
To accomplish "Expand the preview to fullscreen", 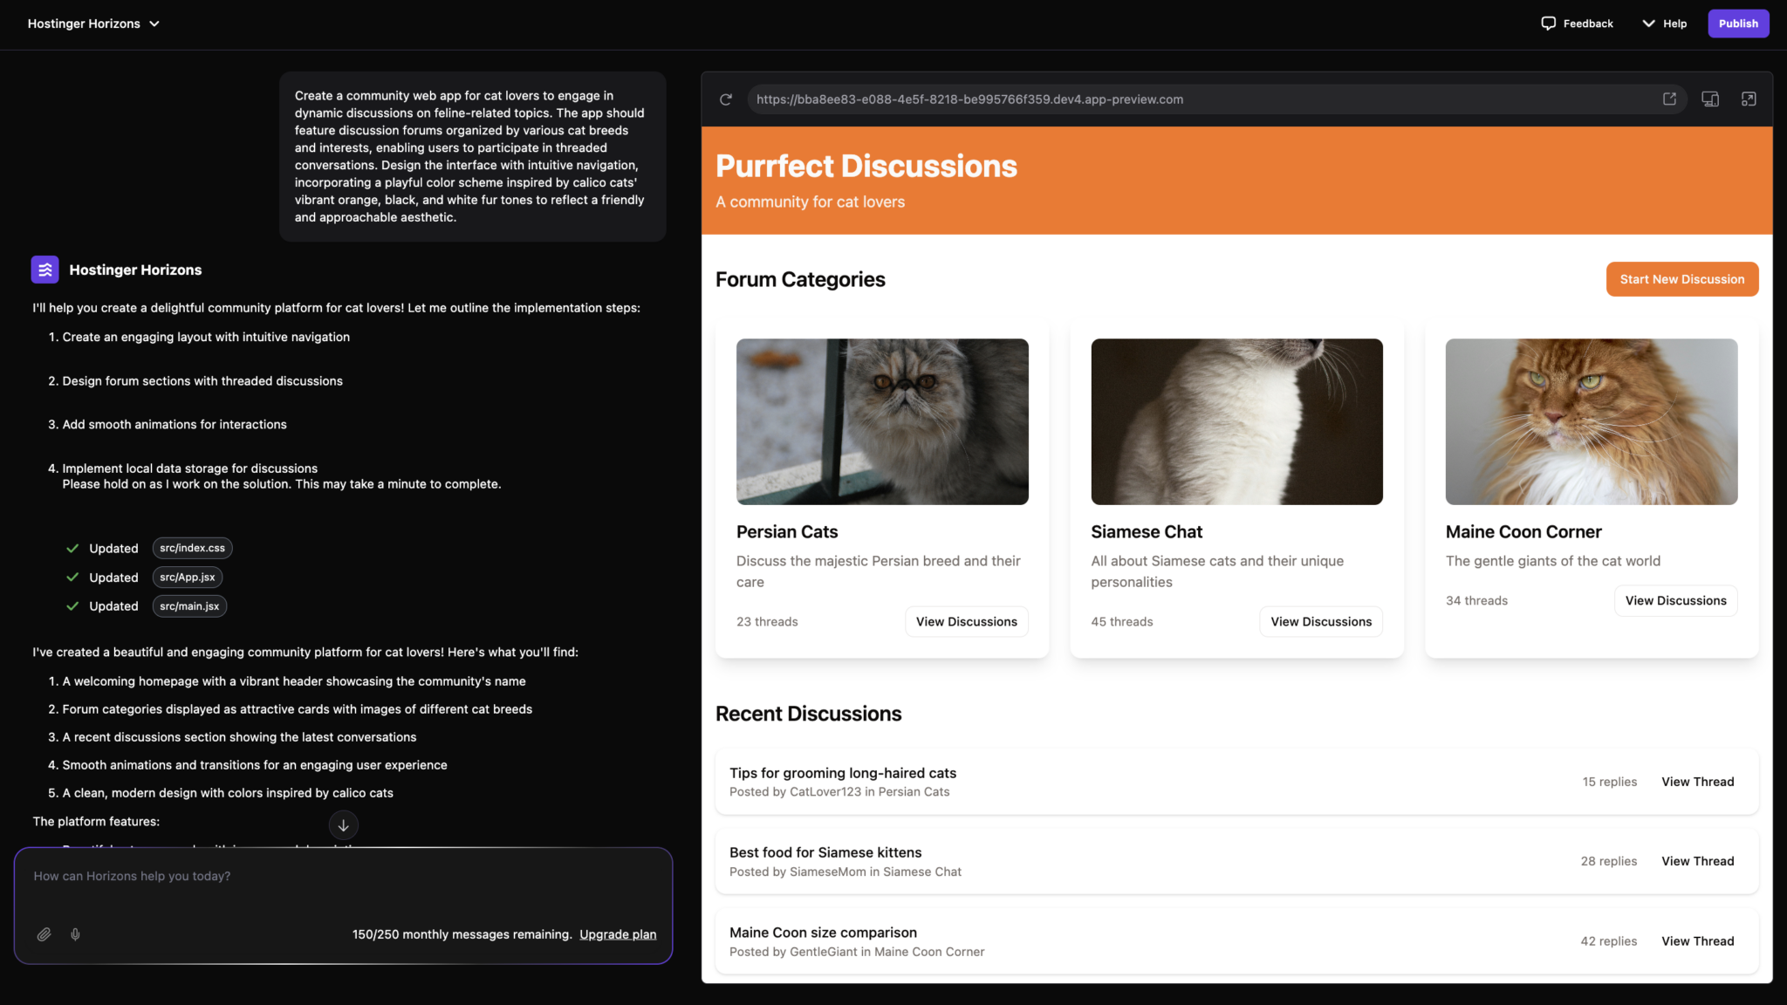I will [x=1749, y=99].
